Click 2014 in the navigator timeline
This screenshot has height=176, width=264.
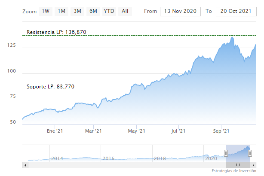tap(57, 158)
